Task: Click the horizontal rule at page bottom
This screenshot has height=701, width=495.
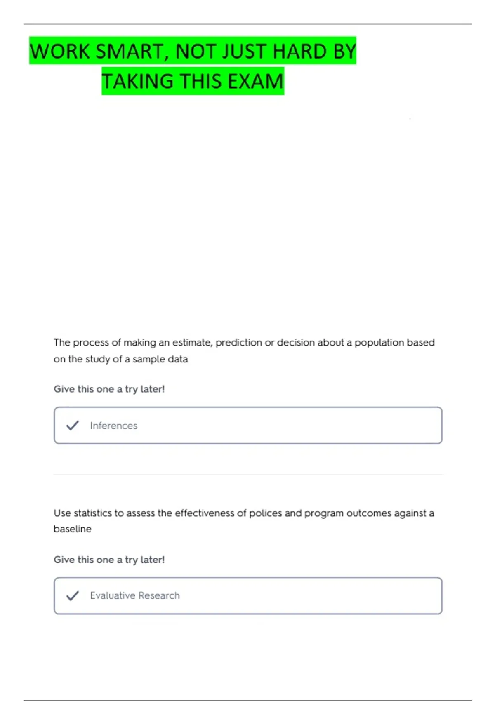Action: point(247,700)
